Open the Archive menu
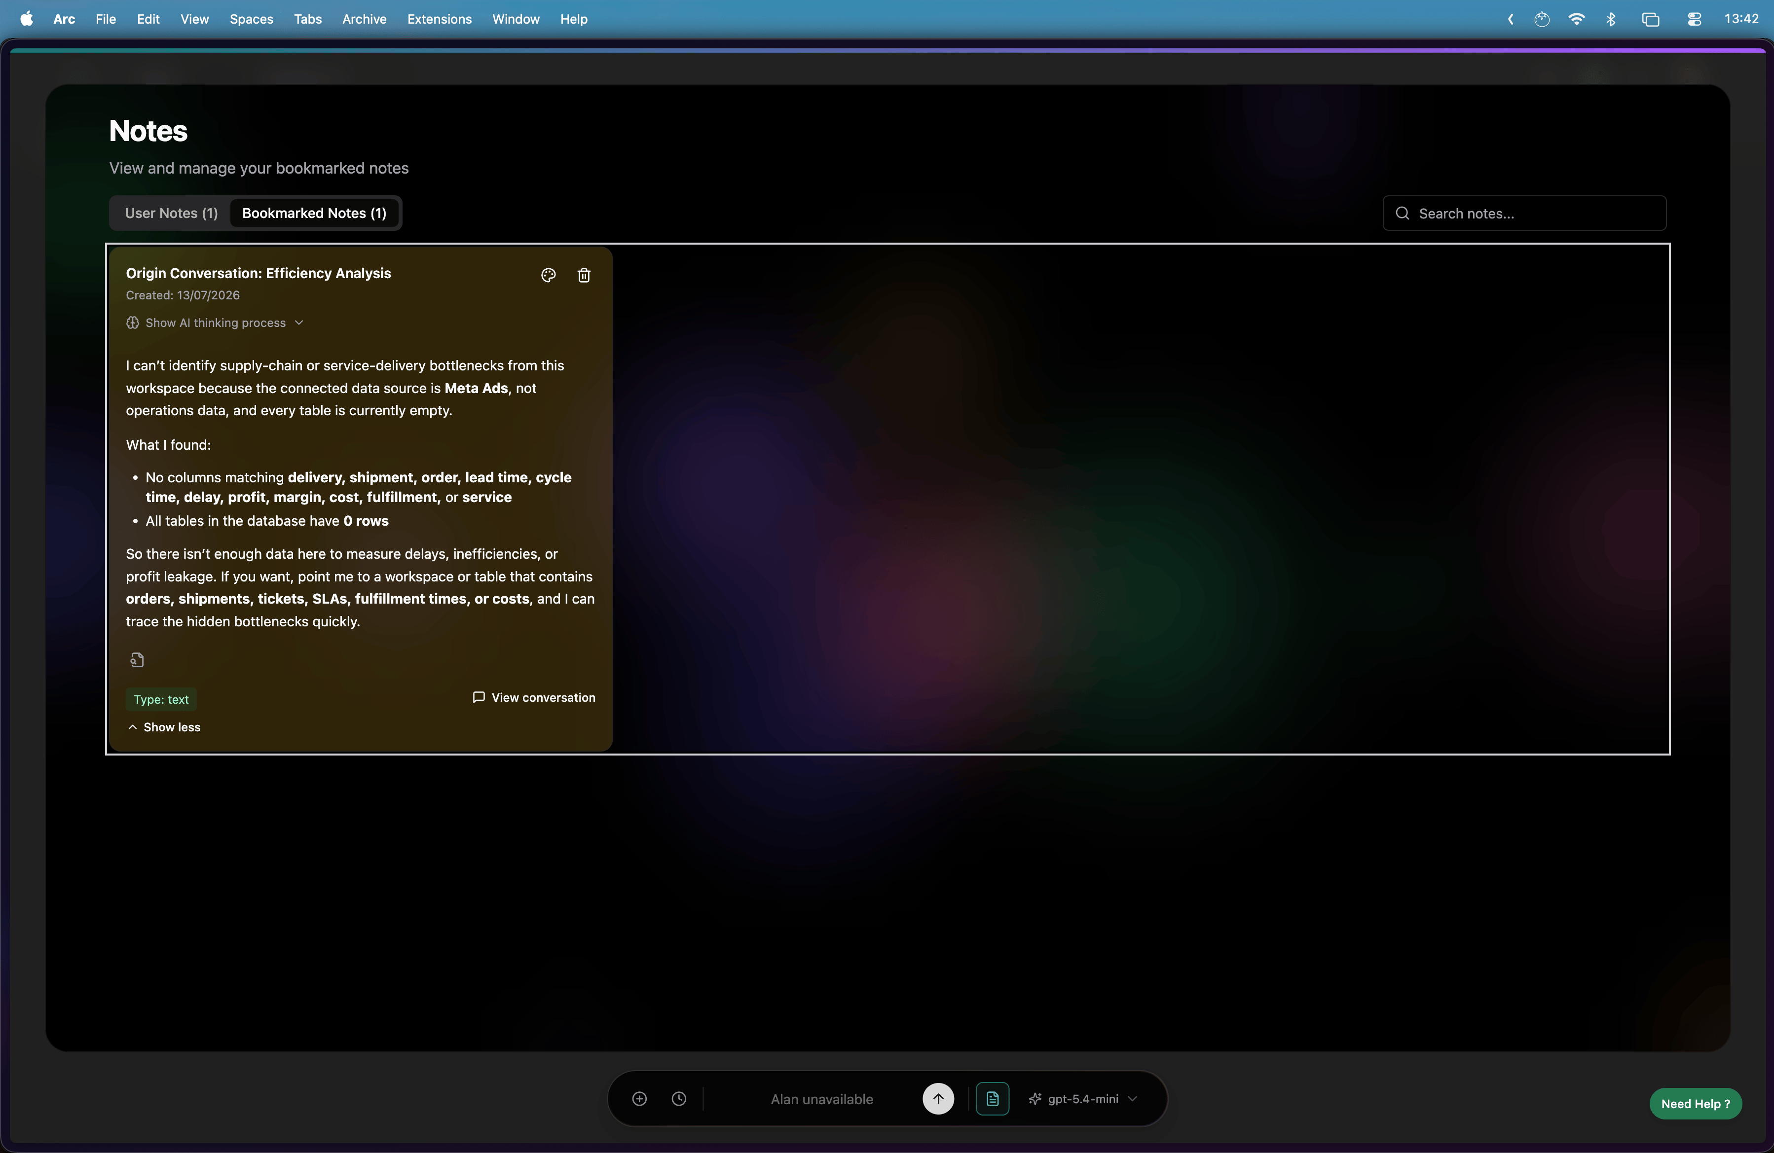 tap(364, 19)
